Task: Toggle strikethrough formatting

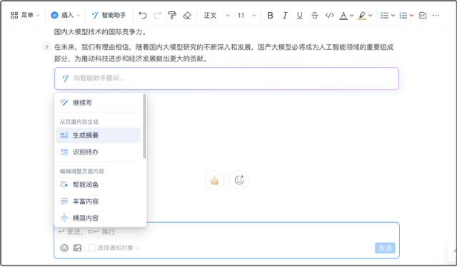Action: tap(314, 15)
